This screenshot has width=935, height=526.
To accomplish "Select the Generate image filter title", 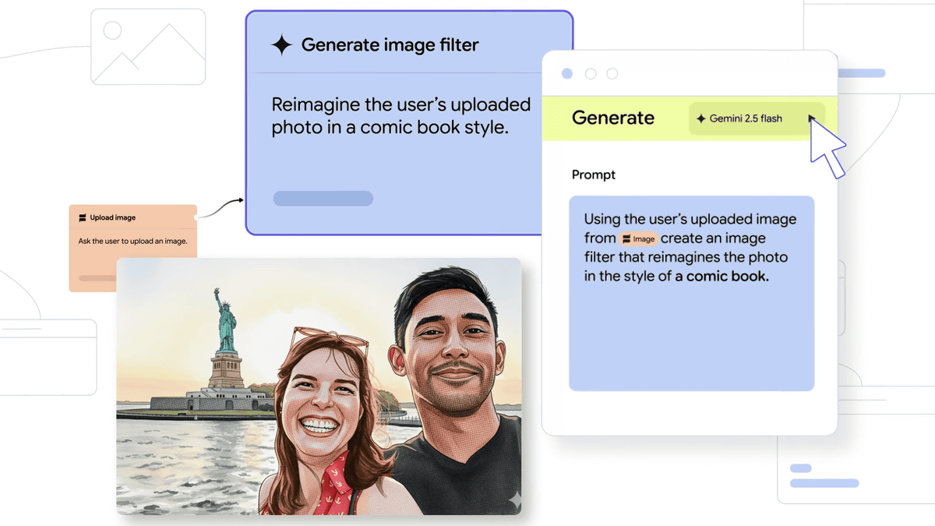I will pyautogui.click(x=390, y=45).
